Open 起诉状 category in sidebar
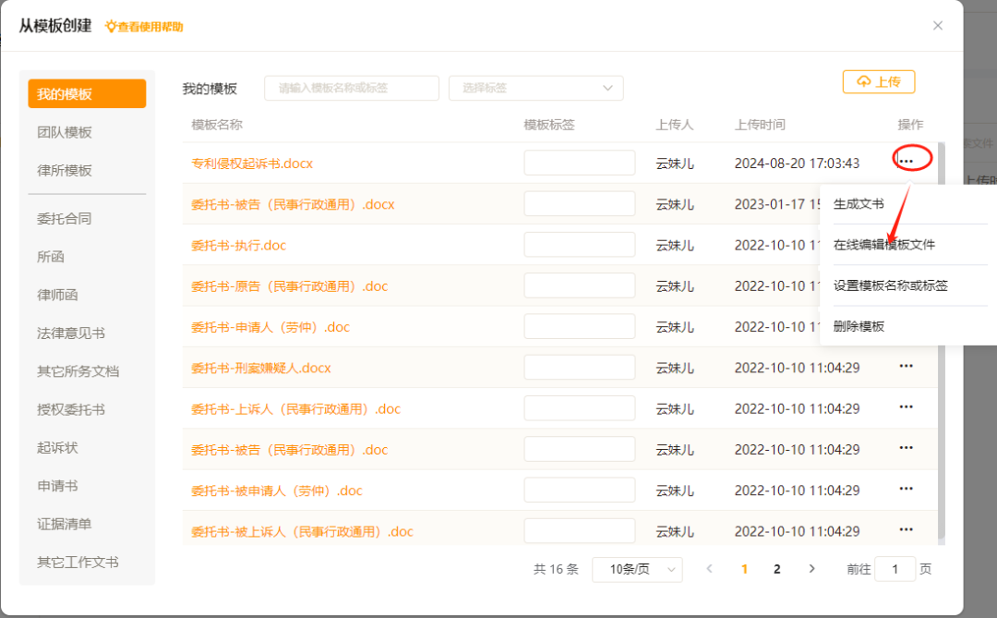Image resolution: width=997 pixels, height=618 pixels. pos(57,447)
